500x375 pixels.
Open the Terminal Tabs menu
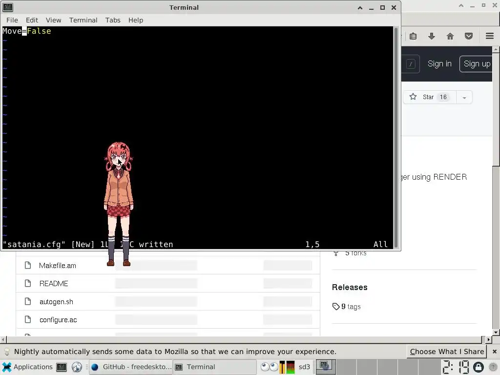113,20
